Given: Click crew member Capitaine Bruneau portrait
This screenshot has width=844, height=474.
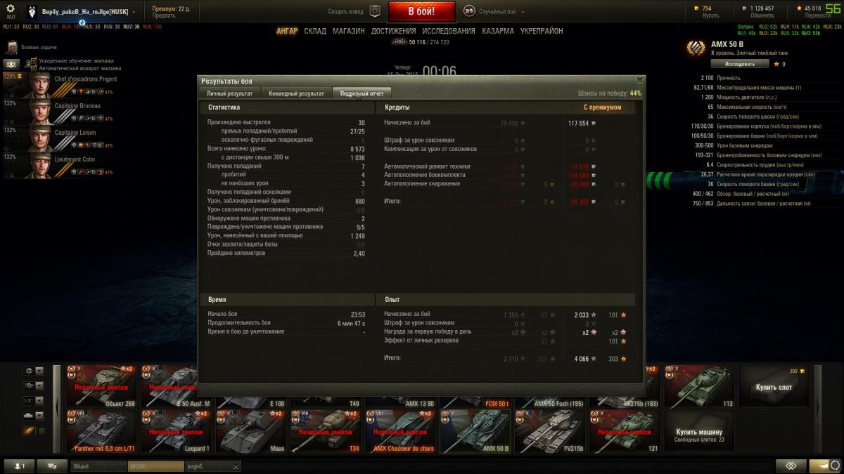Looking at the screenshot, I should click(41, 112).
